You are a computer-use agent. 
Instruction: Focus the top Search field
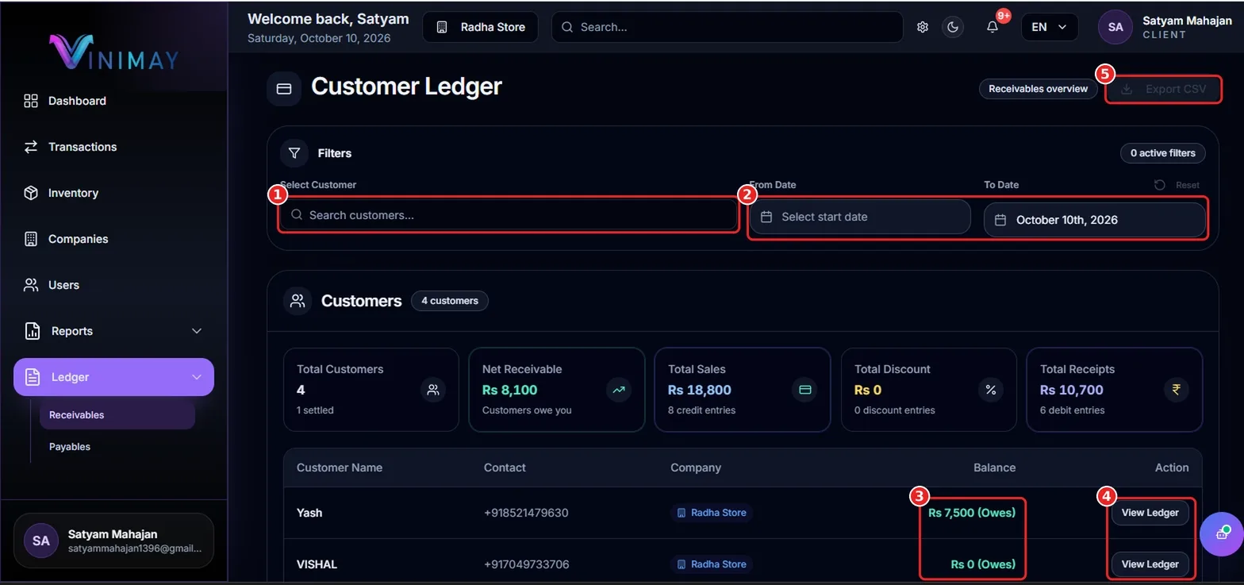pos(727,27)
